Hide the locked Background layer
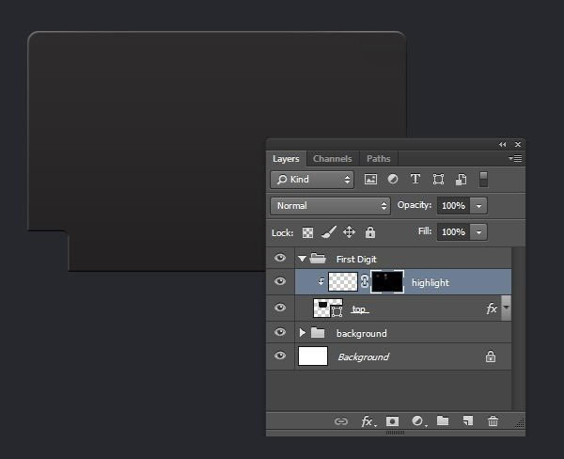564x459 pixels. tap(280, 356)
